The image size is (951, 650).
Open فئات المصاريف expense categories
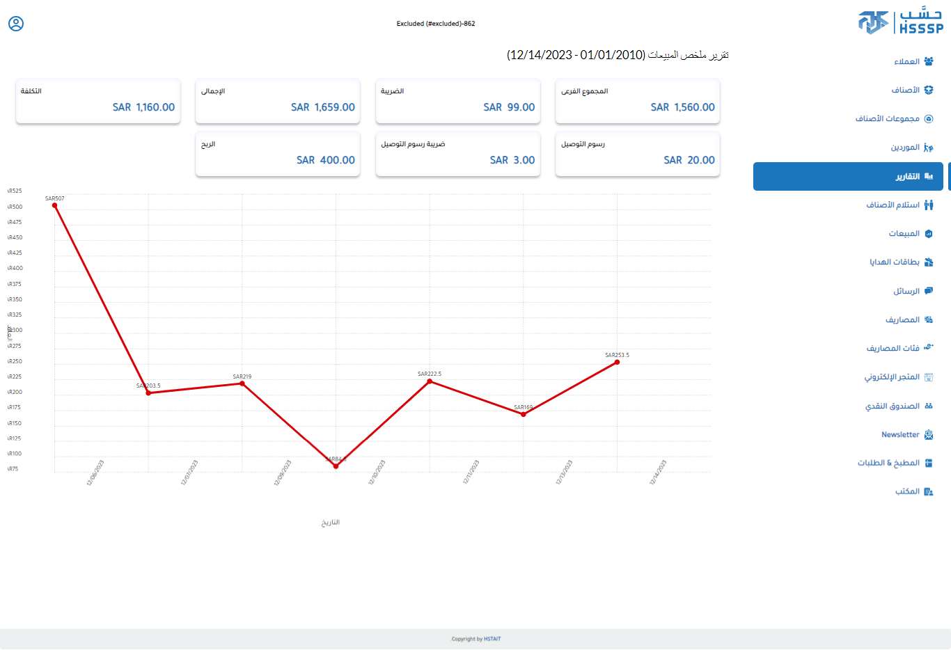click(893, 349)
